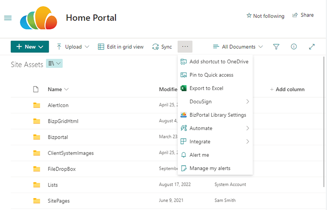This screenshot has width=327, height=210.
Task: Choose Alert me from the menu
Action: click(x=199, y=155)
